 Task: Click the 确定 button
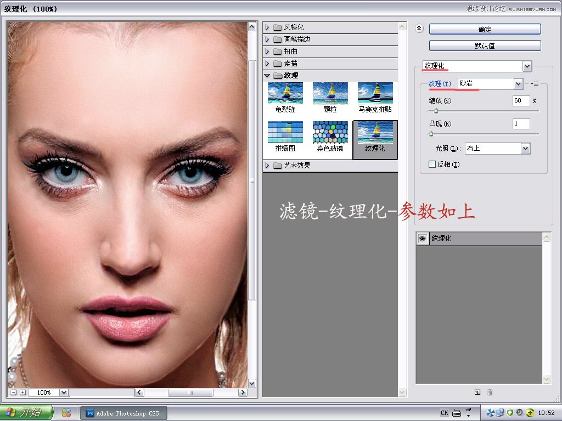(485, 30)
